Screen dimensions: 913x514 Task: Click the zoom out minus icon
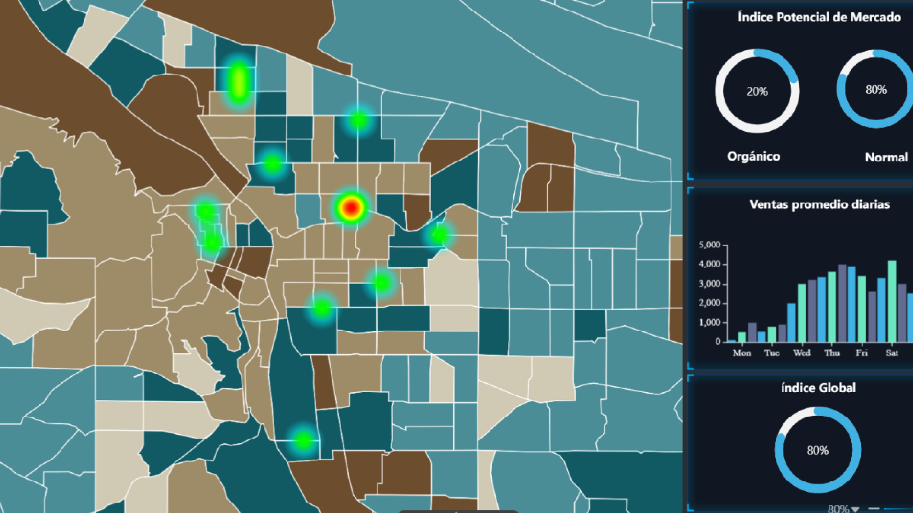point(874,509)
